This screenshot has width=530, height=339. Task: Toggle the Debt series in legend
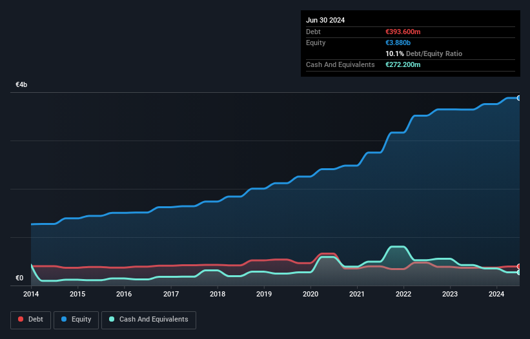click(31, 320)
